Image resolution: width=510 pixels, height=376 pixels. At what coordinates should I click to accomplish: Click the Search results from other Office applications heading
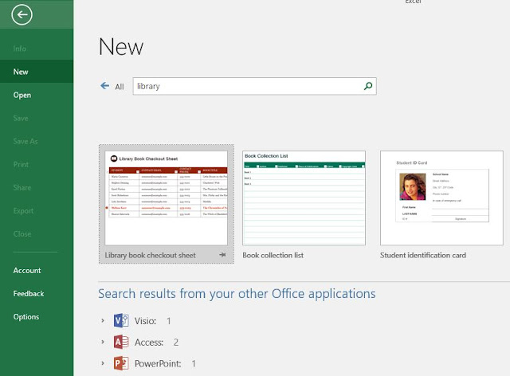tap(237, 294)
